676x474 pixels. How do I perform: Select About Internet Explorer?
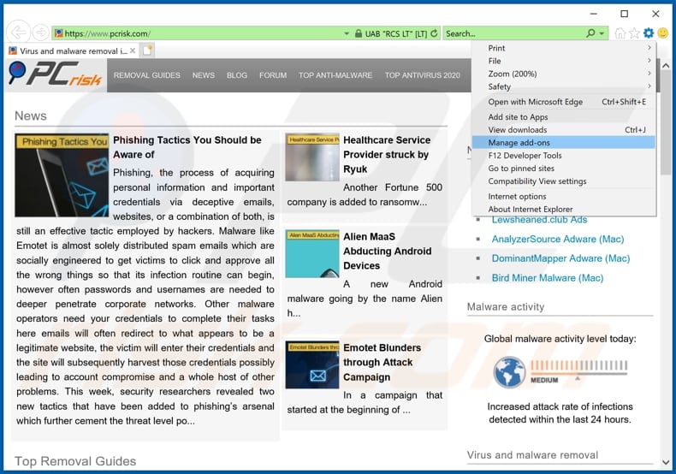coord(564,210)
